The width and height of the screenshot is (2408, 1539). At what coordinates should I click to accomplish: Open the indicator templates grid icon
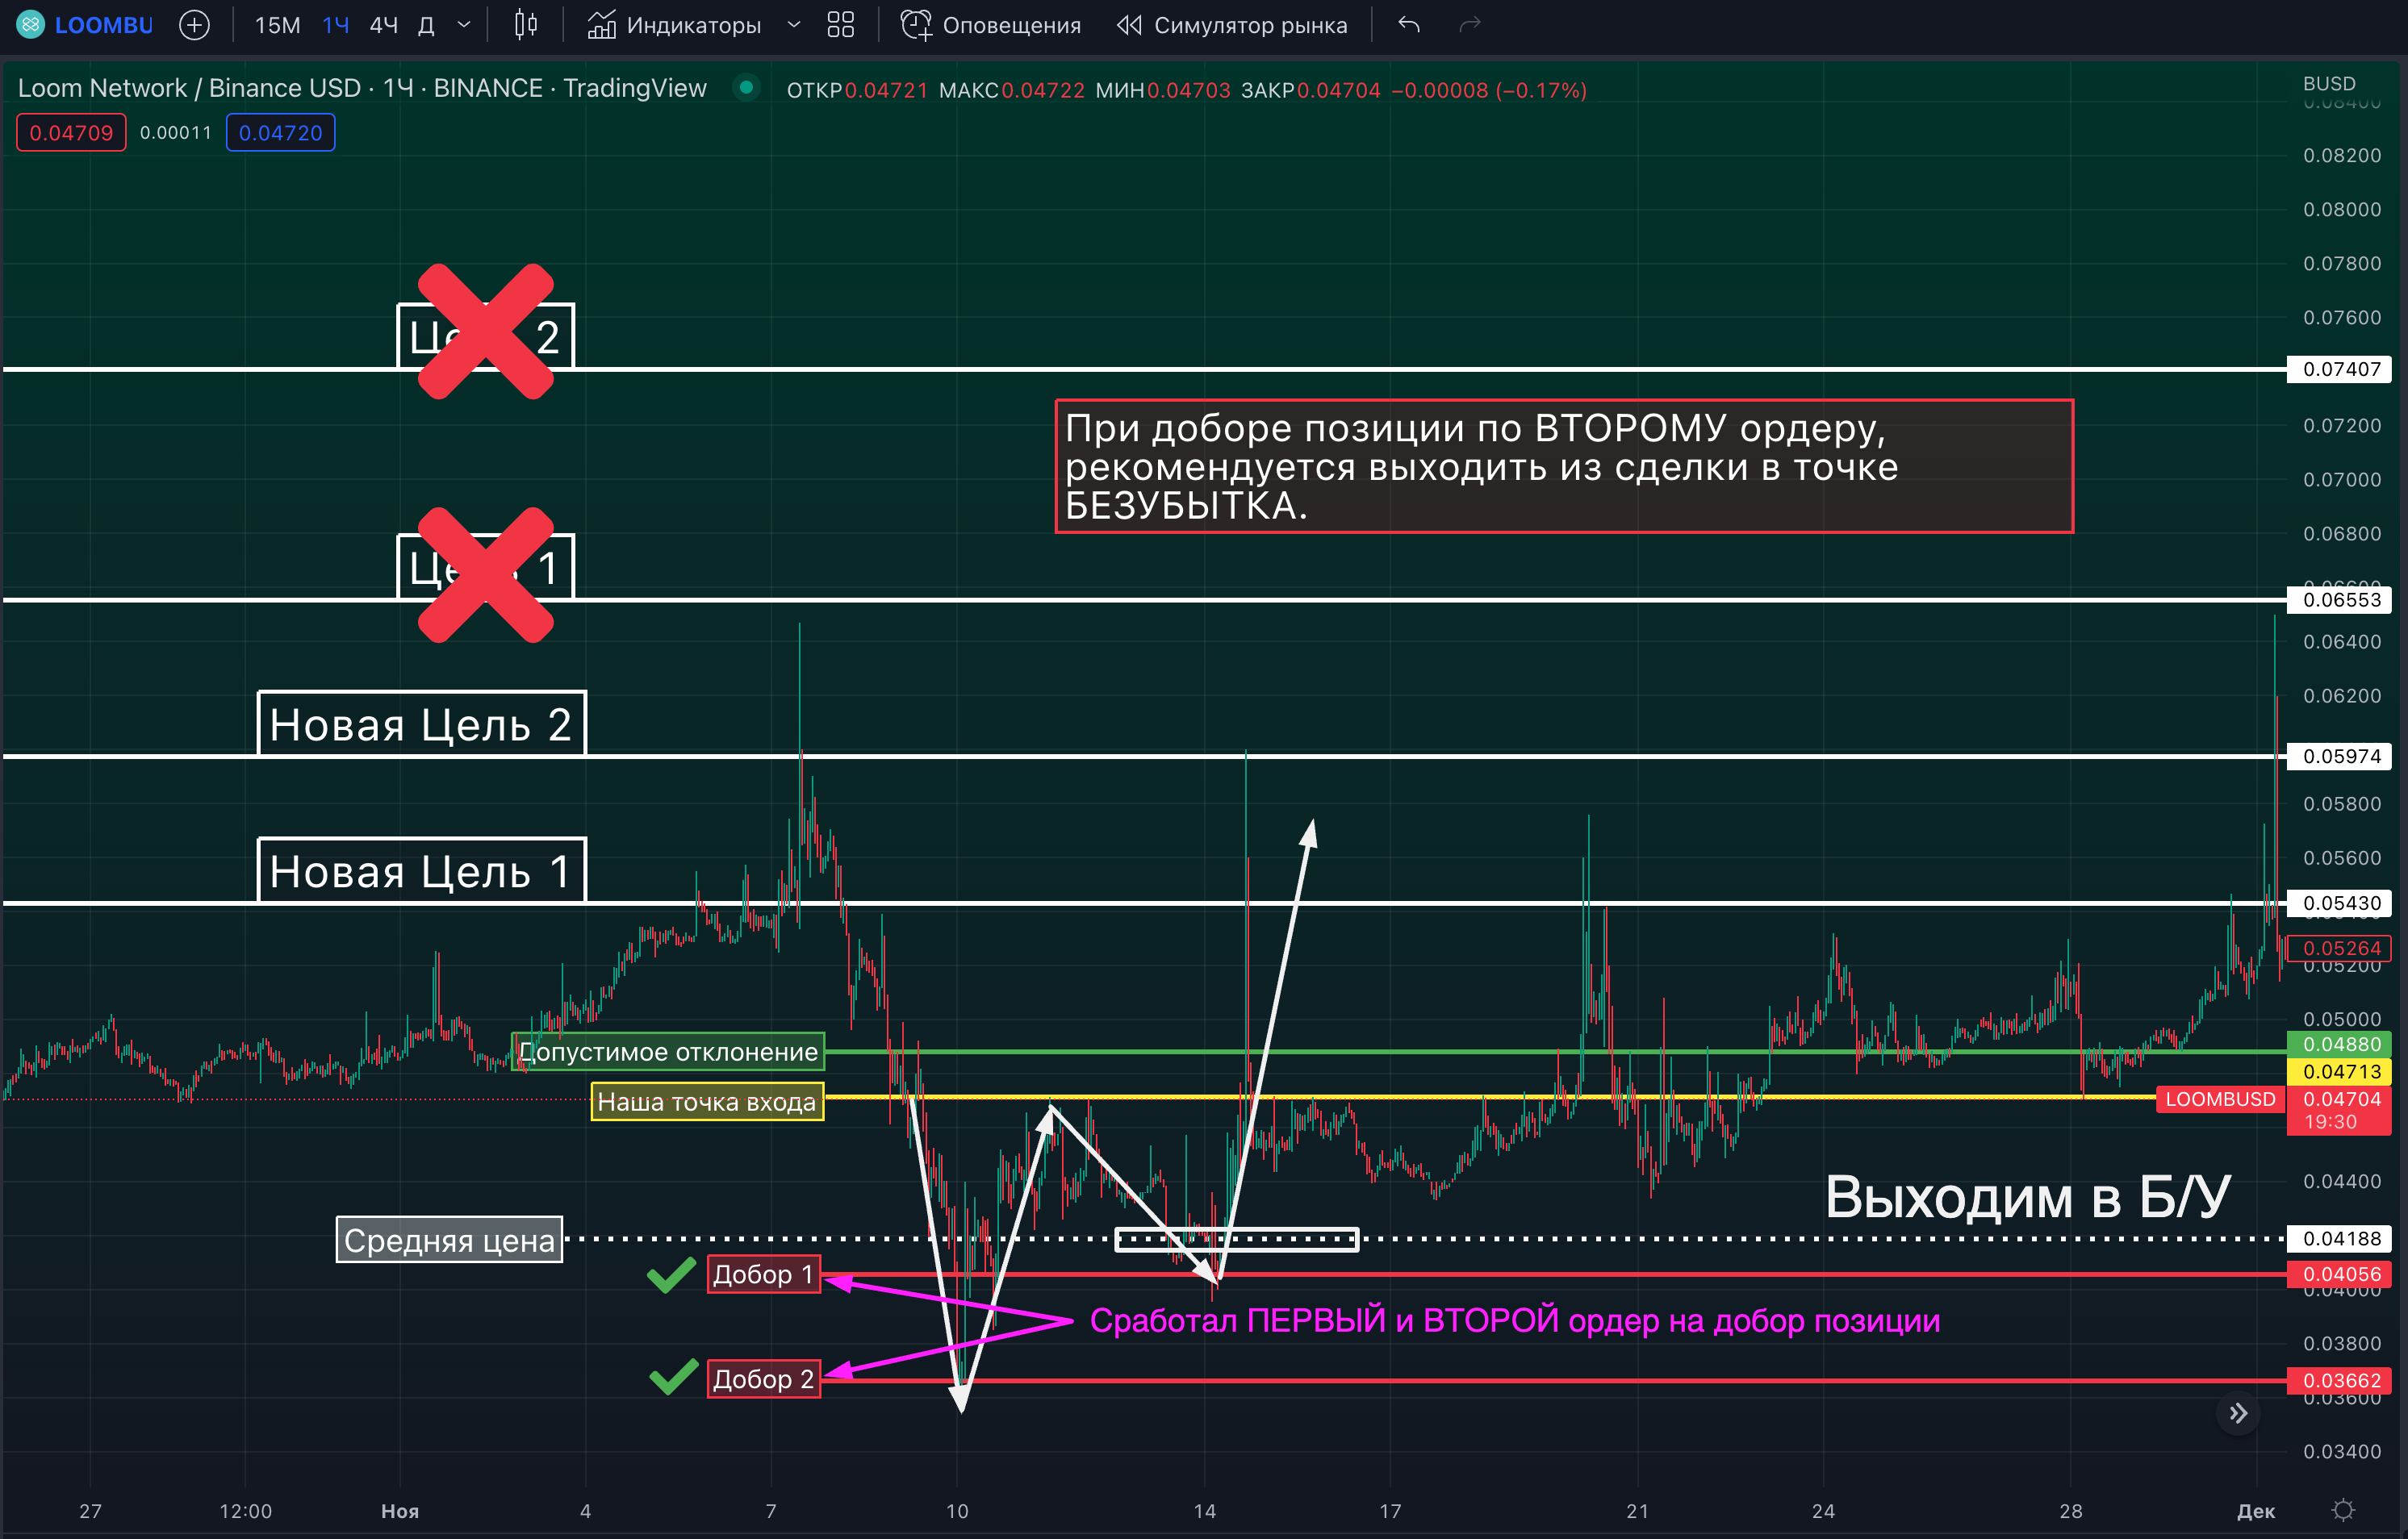[841, 25]
